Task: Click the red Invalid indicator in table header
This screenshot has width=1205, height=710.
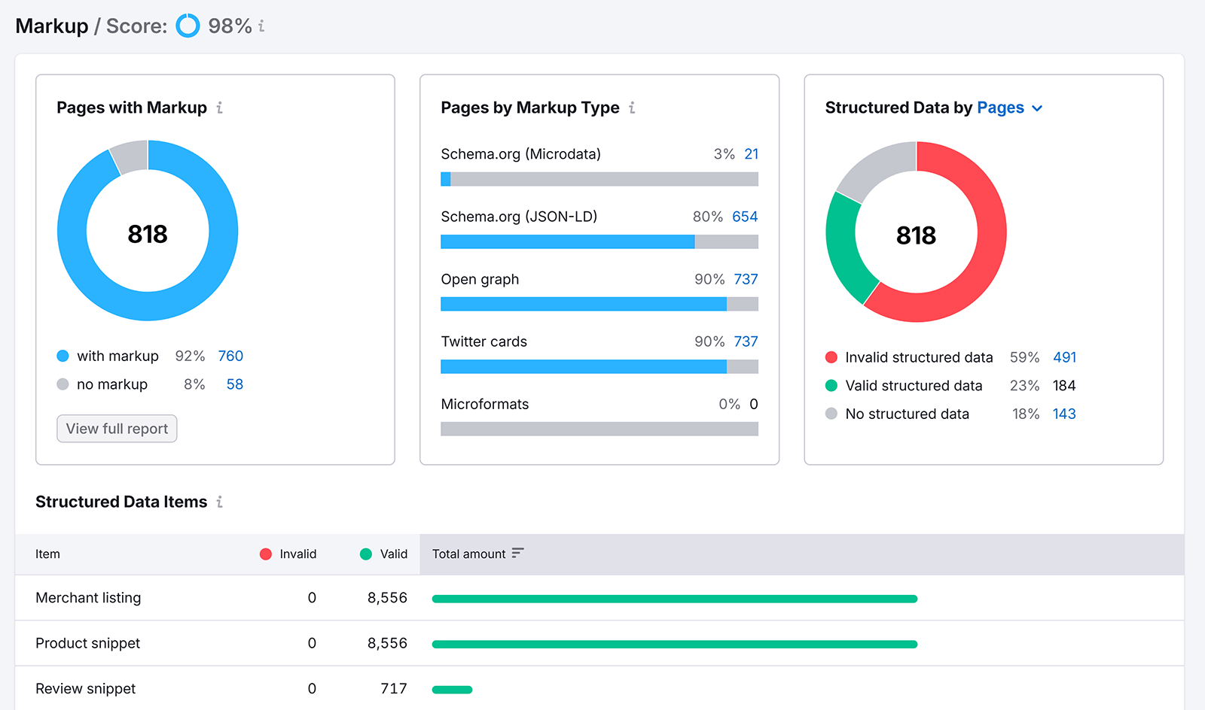Action: 266,554
